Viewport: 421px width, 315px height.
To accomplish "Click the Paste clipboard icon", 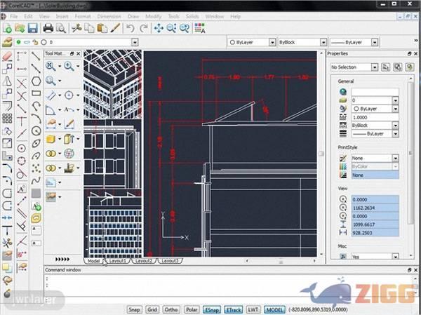I will click(x=102, y=28).
